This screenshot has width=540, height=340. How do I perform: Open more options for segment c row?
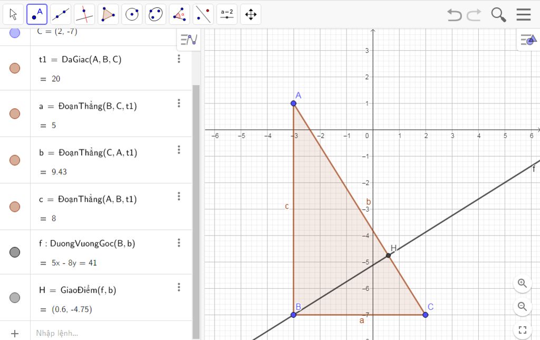[x=179, y=196]
